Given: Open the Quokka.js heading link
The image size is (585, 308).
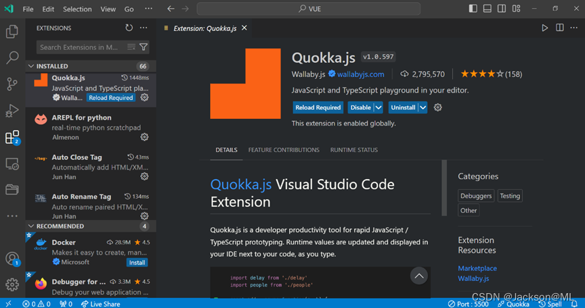Looking at the screenshot, I should coord(240,184).
